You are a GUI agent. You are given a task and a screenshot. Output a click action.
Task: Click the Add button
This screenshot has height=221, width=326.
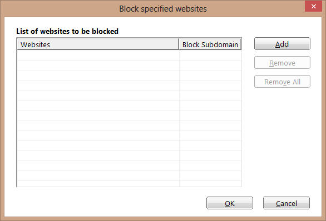[x=282, y=44]
